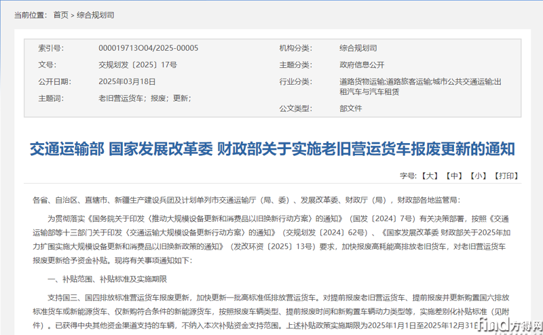The width and height of the screenshot is (543, 335).
Task: Set font size to large 【大】
Action: [x=429, y=176]
